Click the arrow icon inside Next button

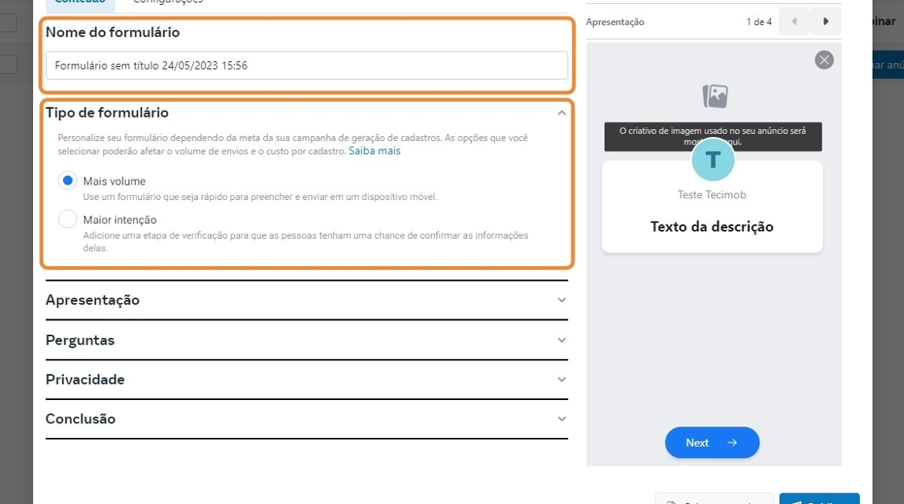click(x=732, y=443)
